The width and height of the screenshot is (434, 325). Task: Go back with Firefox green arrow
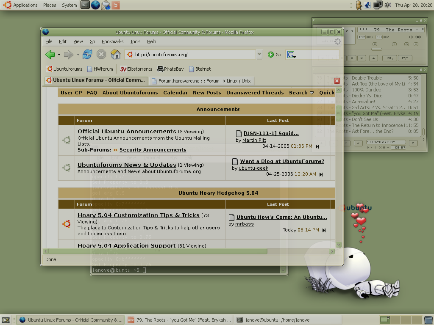50,55
